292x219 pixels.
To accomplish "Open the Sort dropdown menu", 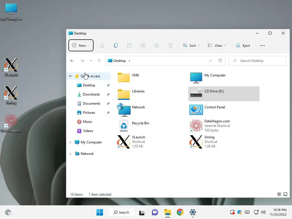I will click(x=191, y=45).
